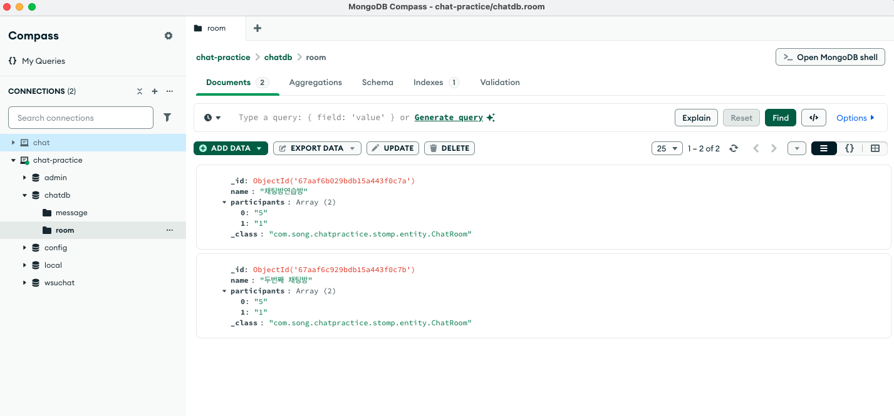Collapse participants array in second document

point(224,291)
